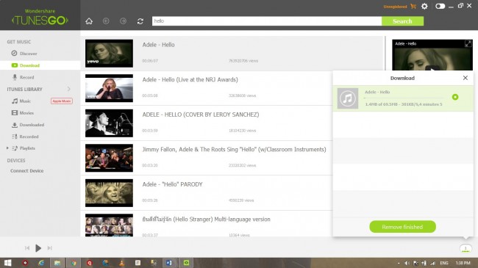Click Connect Device under Devices
The height and width of the screenshot is (268, 478).
coord(26,170)
